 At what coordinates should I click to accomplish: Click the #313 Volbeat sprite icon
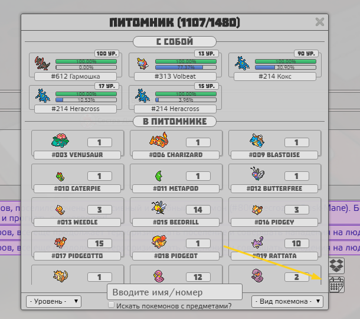142,64
